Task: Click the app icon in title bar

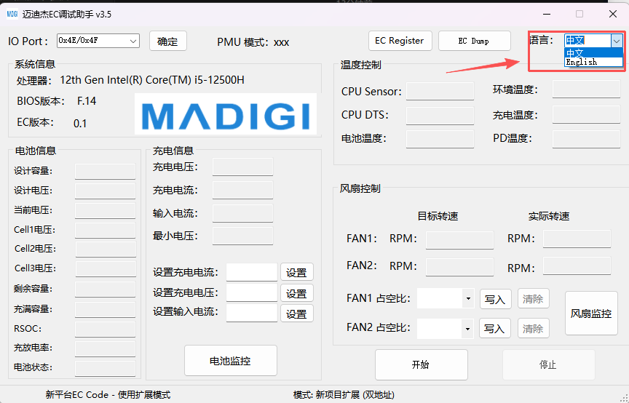Action: 12,14
